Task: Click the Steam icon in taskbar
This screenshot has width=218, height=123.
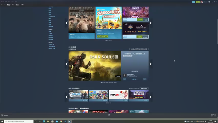Action: (69, 121)
